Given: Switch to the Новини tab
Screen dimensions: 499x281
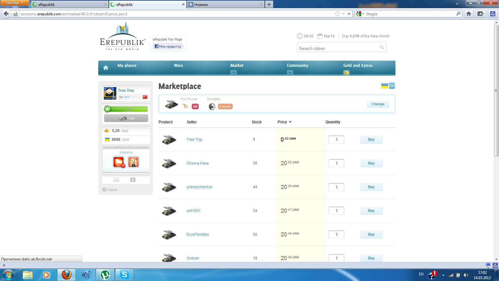Looking at the screenshot, I should (x=225, y=4).
